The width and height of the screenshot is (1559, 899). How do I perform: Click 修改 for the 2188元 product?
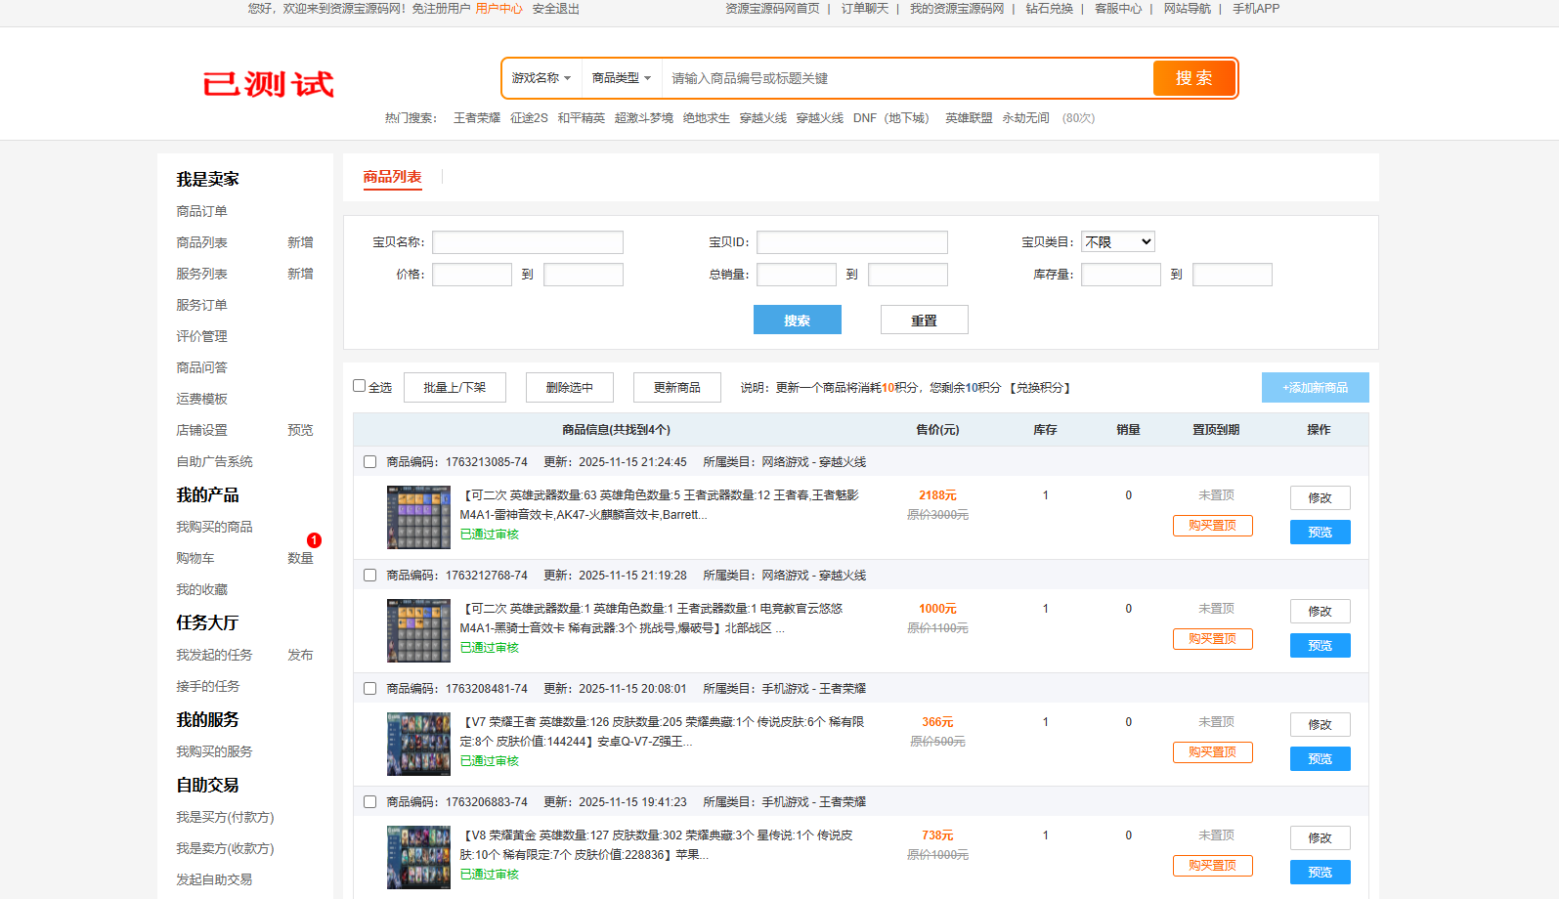[x=1321, y=497]
